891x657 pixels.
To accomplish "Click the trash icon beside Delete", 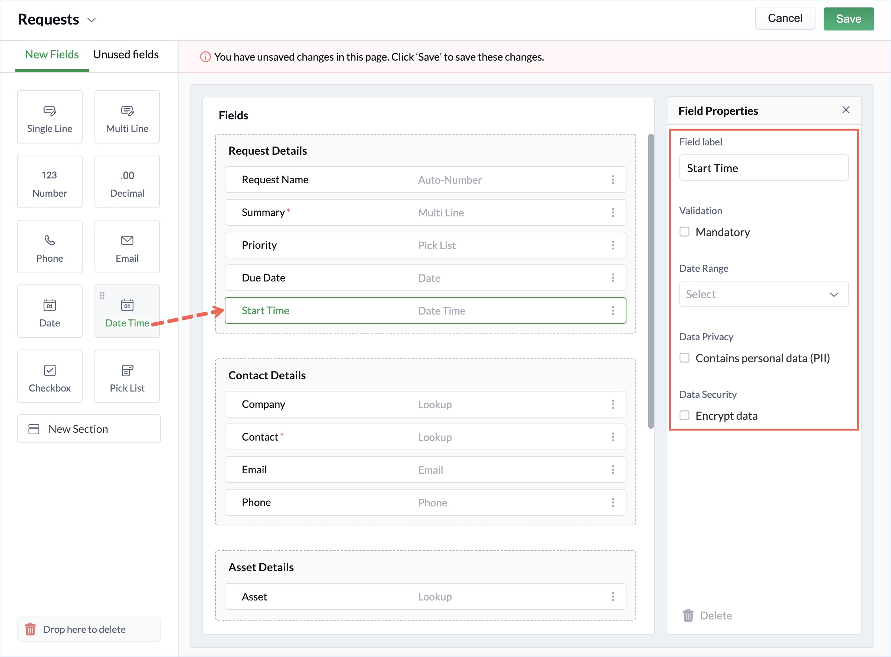I will (688, 615).
